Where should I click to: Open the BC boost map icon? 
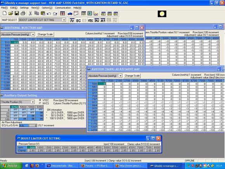point(78,21)
